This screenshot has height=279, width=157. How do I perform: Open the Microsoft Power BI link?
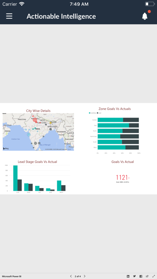pos(12,276)
